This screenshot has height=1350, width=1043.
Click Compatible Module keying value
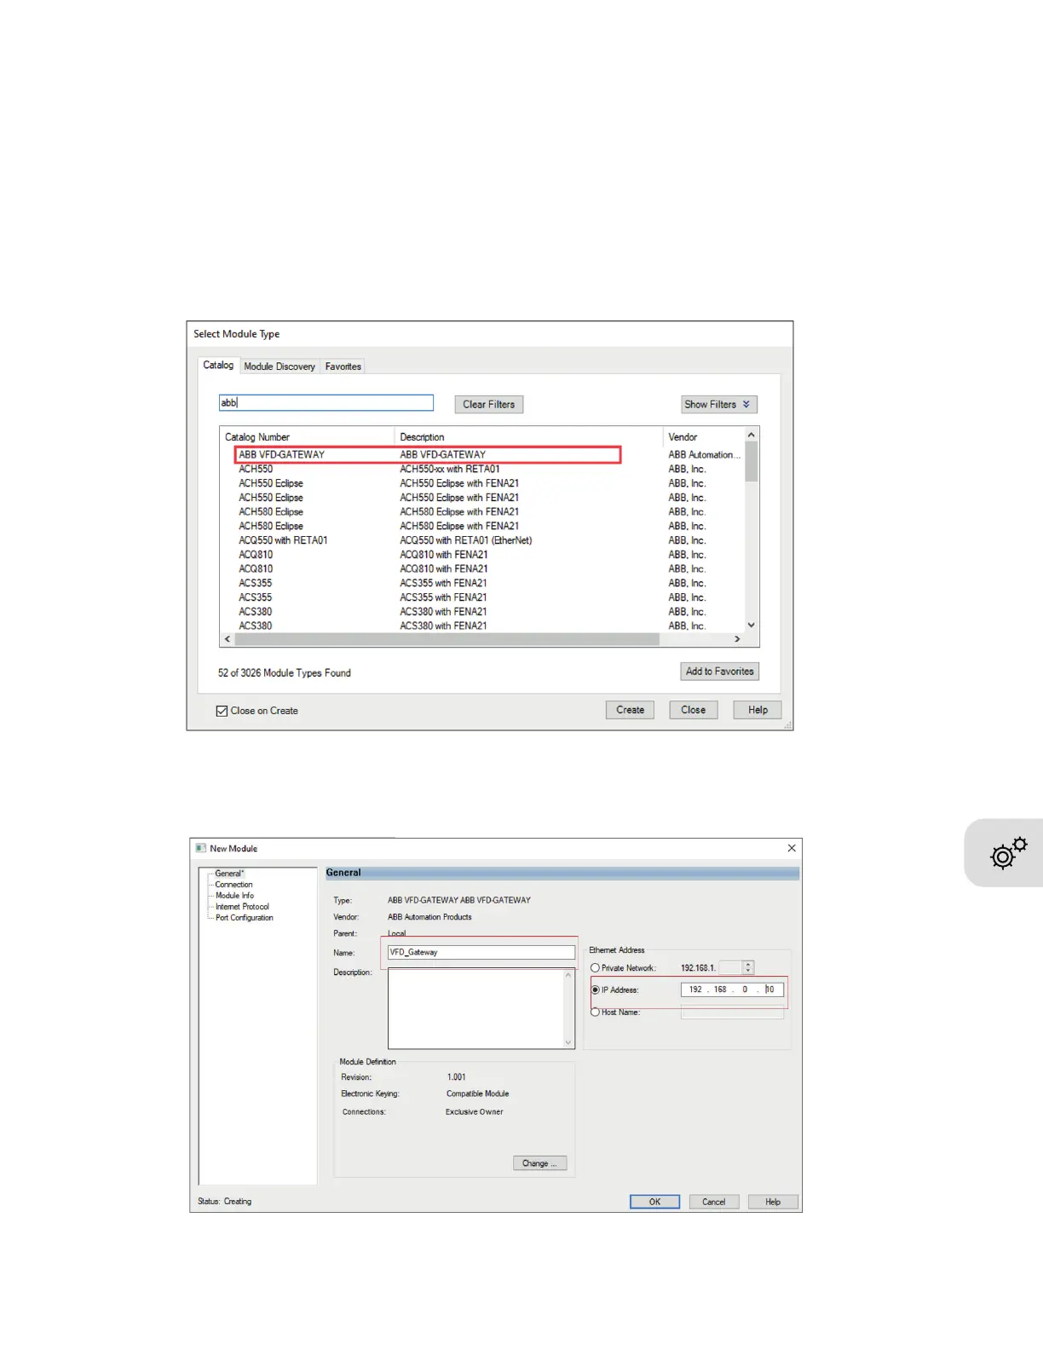[477, 1093]
